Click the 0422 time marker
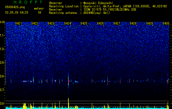Screen dimensions: 172x109 (x=35, y=23)
